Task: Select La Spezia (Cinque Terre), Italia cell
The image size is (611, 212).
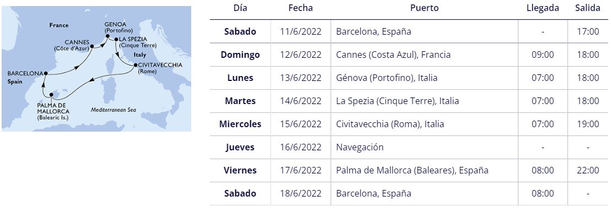Action: pyautogui.click(x=424, y=101)
